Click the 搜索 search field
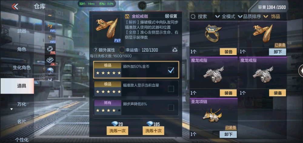This screenshot has height=143, width=303. [201, 17]
